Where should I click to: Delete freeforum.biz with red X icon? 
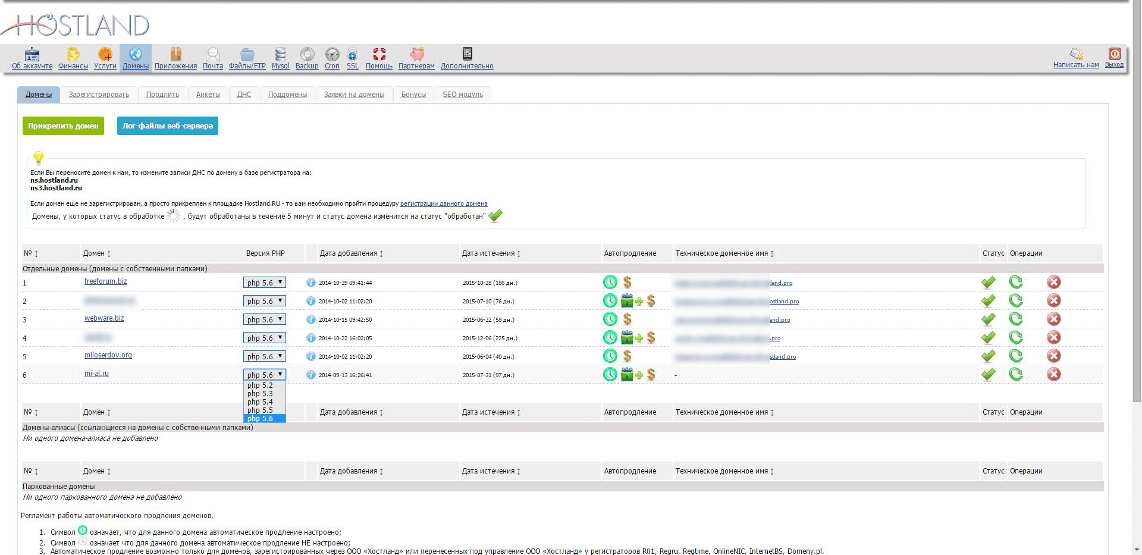[x=1053, y=283]
